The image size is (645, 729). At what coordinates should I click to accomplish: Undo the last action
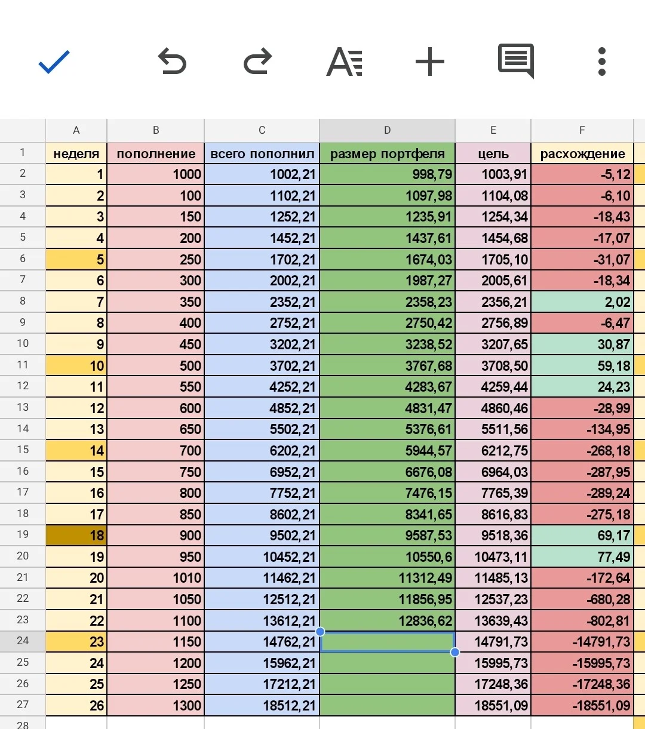[x=172, y=62]
